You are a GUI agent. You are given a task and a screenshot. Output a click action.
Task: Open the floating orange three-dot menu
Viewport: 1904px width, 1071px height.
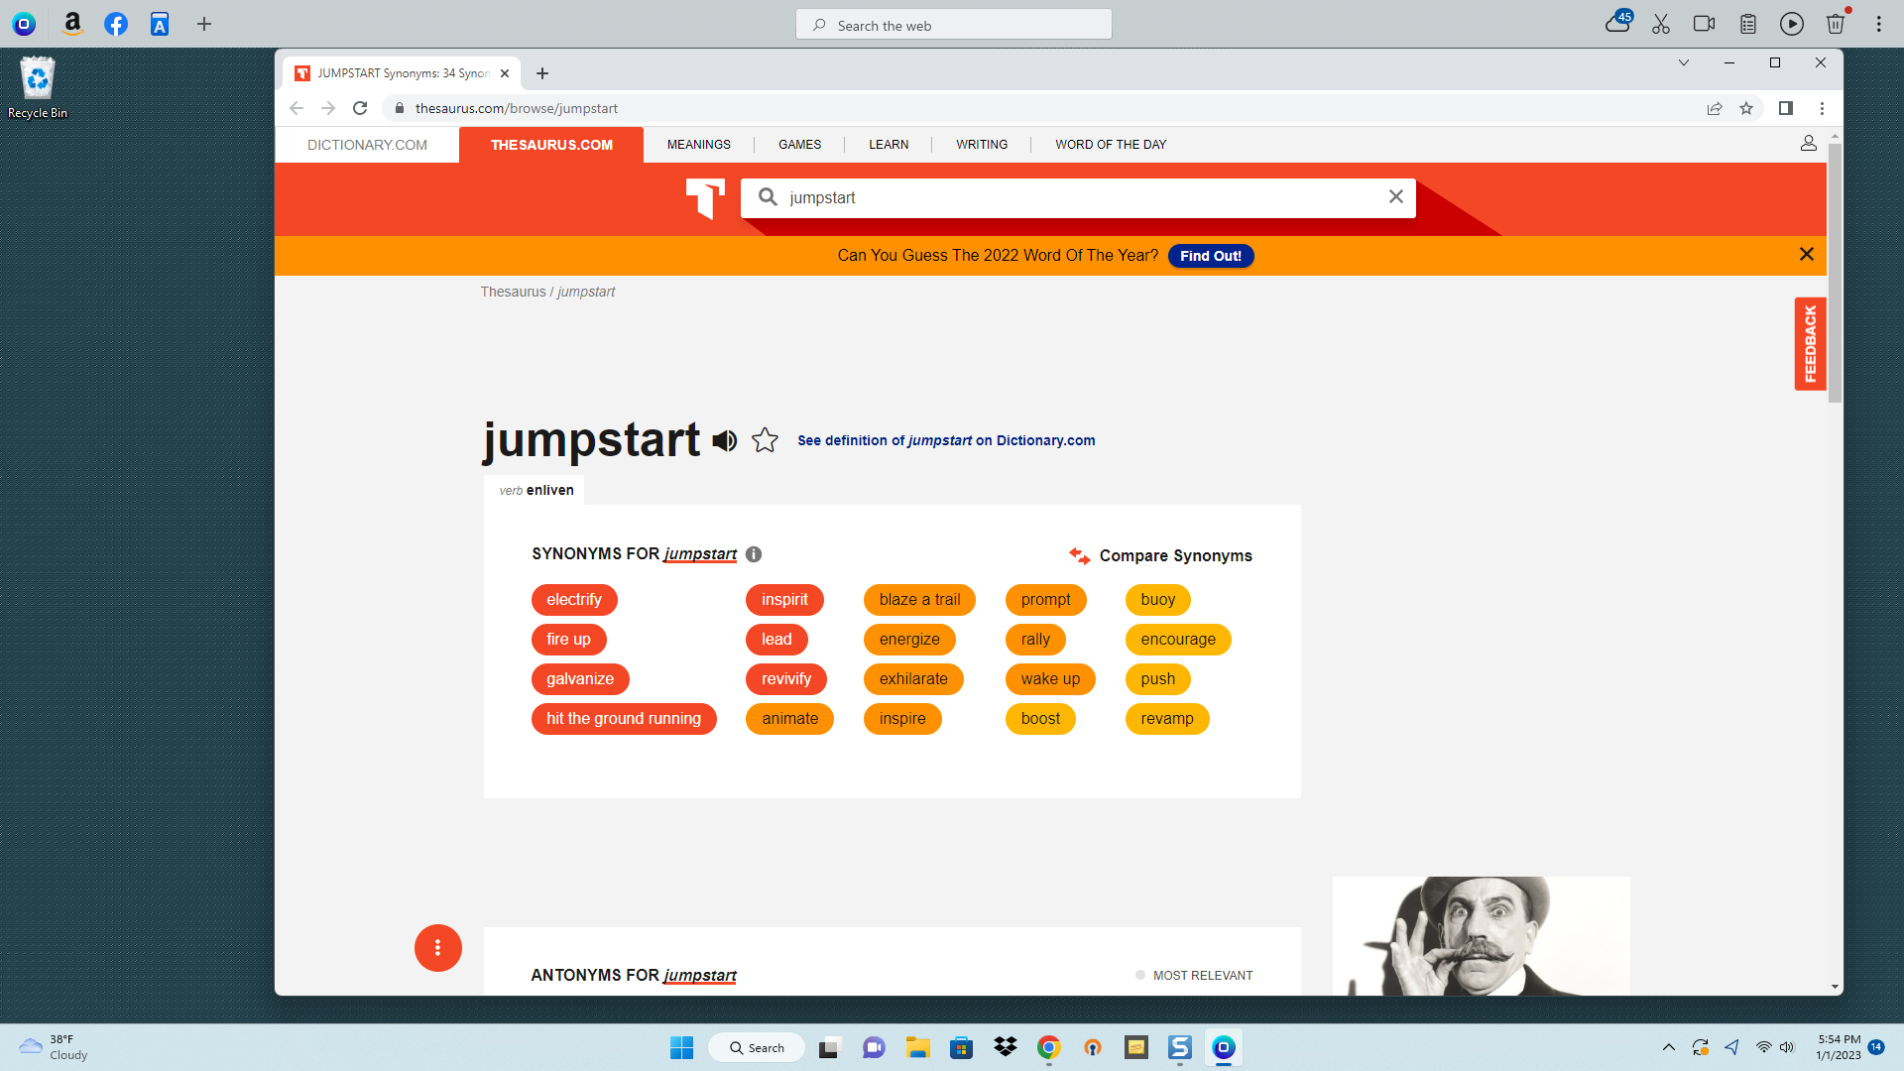point(437,947)
